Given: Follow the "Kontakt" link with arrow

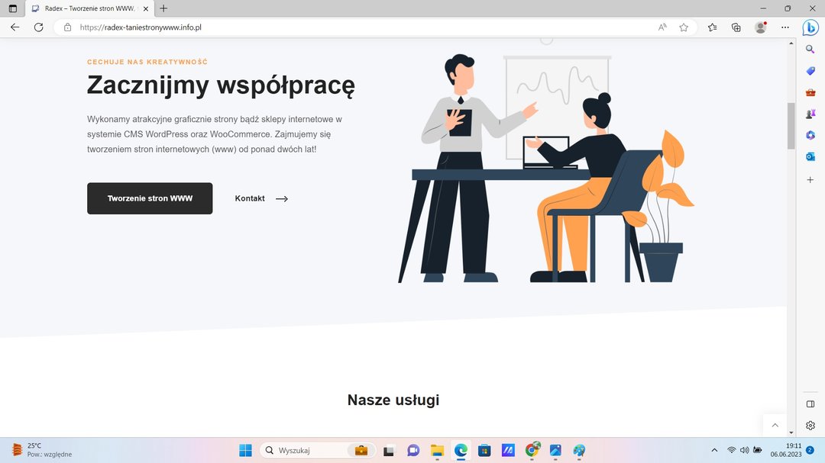Looking at the screenshot, I should [261, 198].
